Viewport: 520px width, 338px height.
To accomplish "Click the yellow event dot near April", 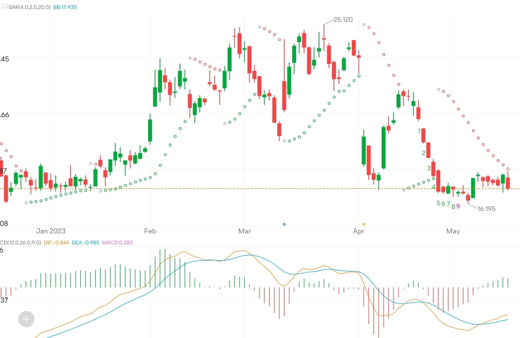I will coord(364,224).
